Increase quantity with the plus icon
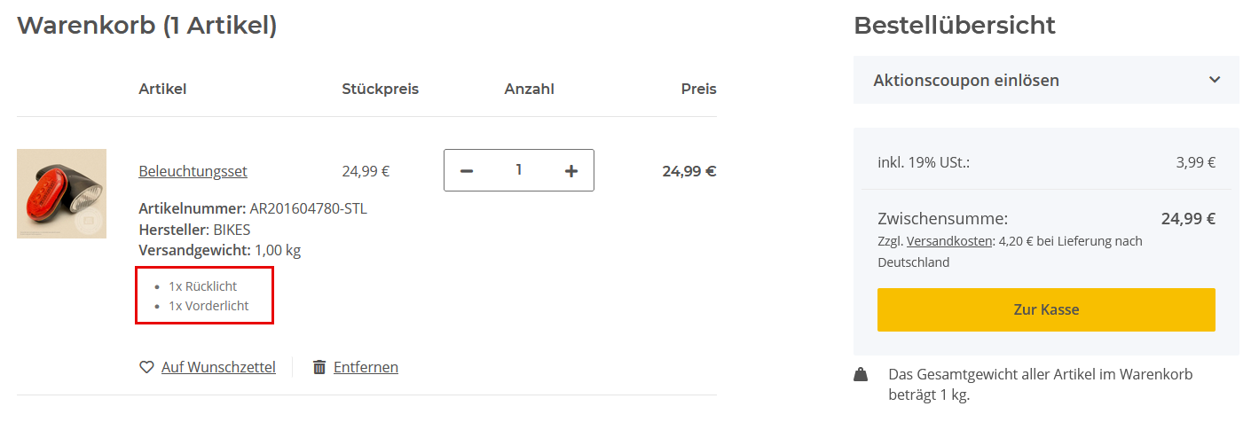This screenshot has width=1251, height=422. (x=571, y=170)
